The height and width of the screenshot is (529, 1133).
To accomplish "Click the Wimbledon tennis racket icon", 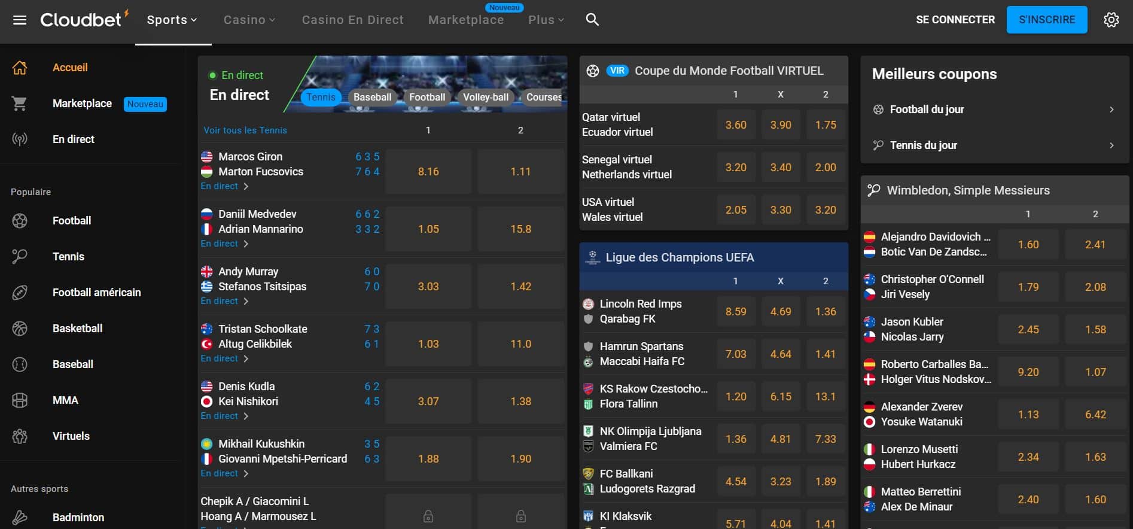I will (x=873, y=190).
